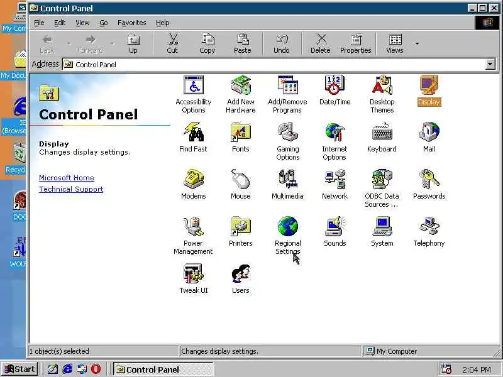503x377 pixels.
Task: Open the Accessibility Options applet
Action: (194, 94)
